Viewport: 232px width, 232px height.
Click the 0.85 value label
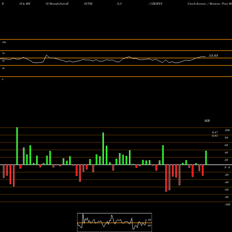pyautogui.click(x=215, y=136)
